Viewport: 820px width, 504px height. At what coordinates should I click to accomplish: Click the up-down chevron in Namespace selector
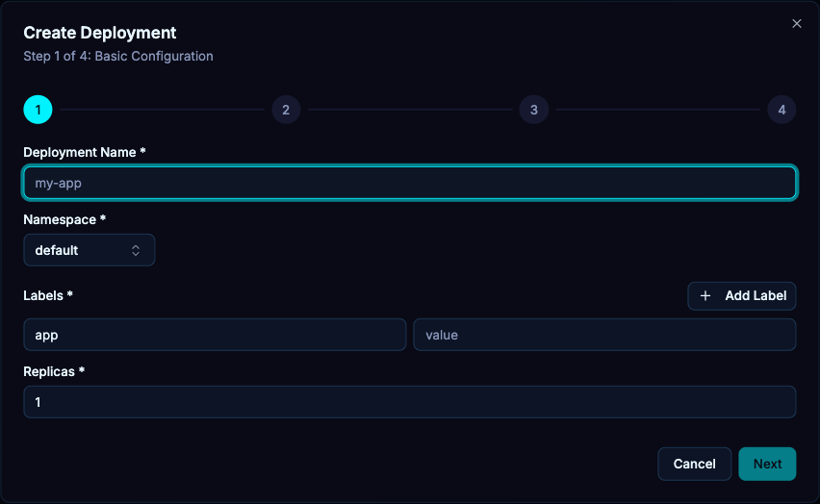pos(136,250)
